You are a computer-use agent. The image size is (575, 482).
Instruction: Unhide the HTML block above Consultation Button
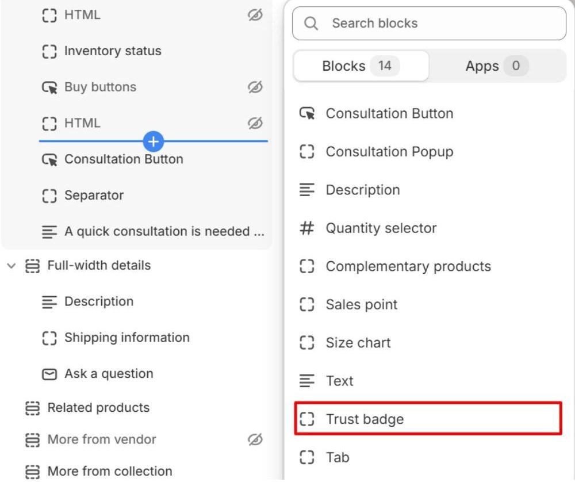[255, 123]
